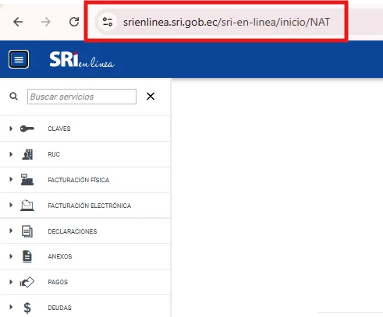The image size is (383, 317).
Task: Expand the RUC arrow
Action: (x=11, y=154)
